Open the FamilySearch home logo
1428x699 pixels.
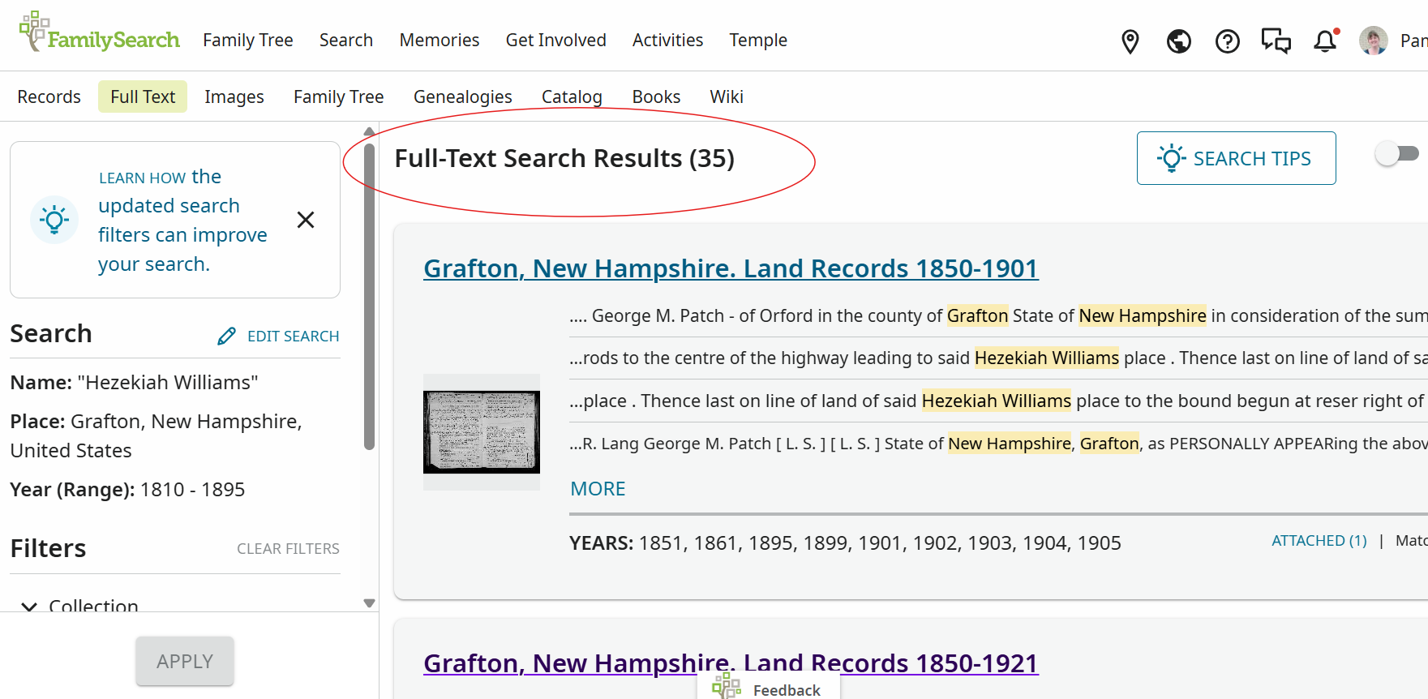coord(99,32)
